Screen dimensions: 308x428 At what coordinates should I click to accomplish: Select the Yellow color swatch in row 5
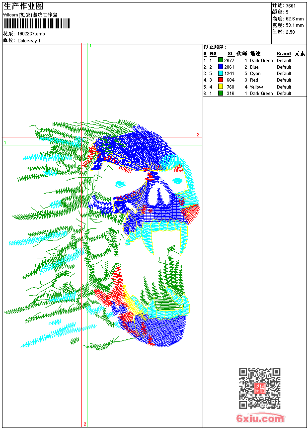221,87
